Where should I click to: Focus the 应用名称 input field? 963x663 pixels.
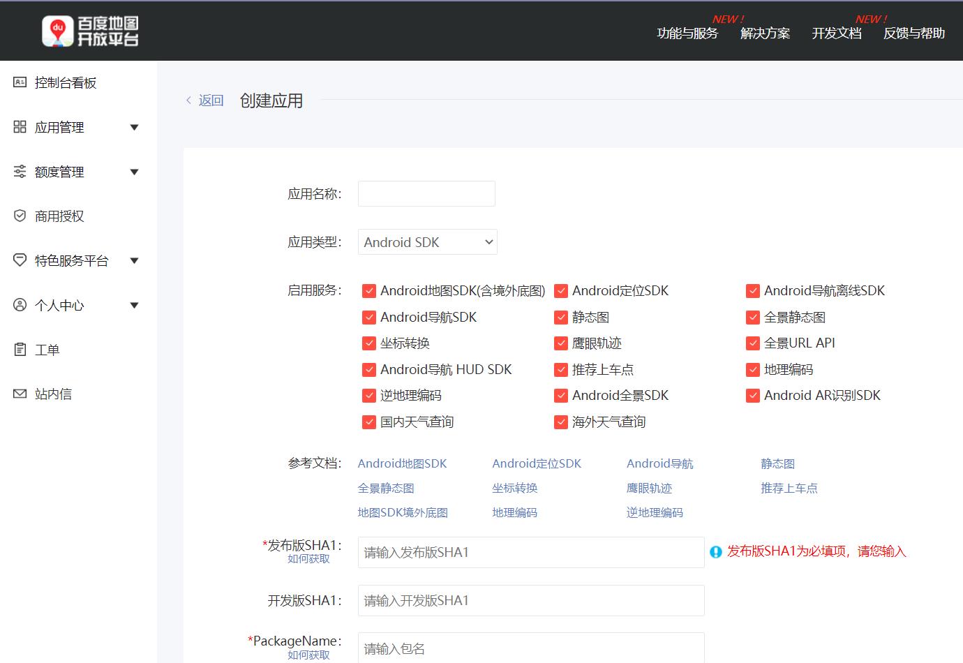[426, 194]
